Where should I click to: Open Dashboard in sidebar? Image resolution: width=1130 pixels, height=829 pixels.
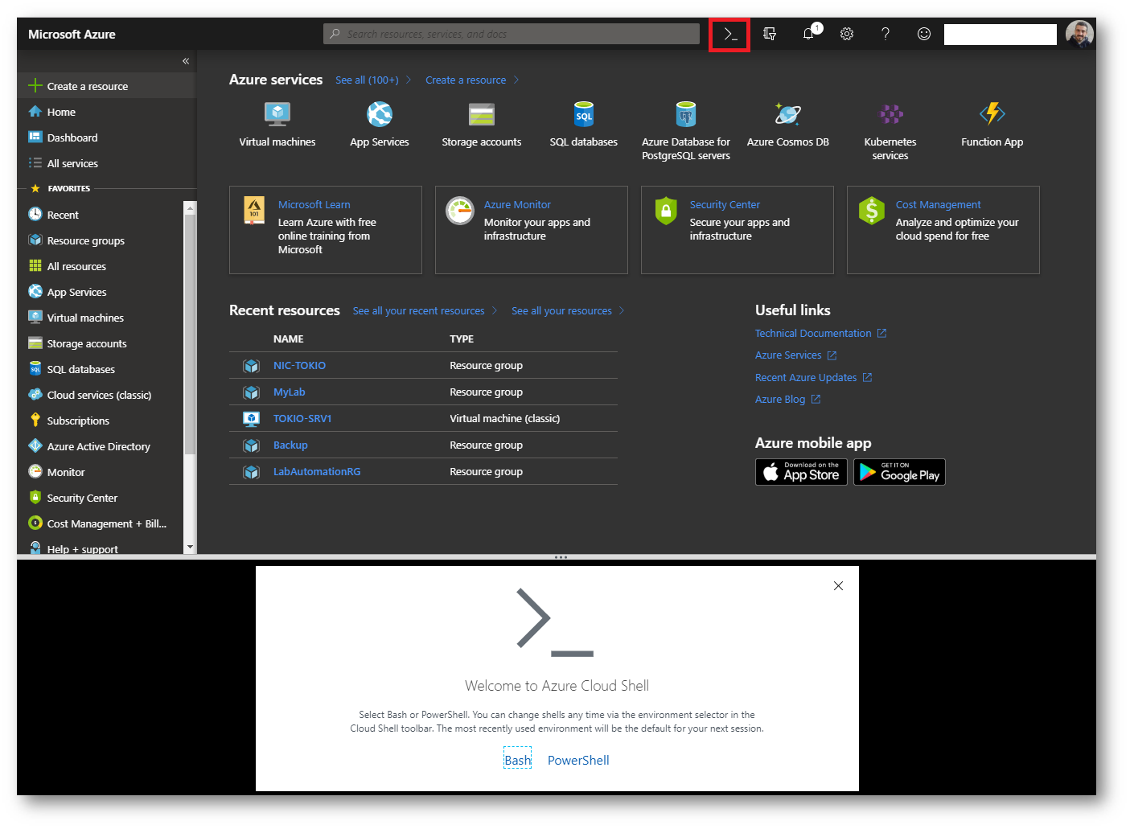point(106,137)
